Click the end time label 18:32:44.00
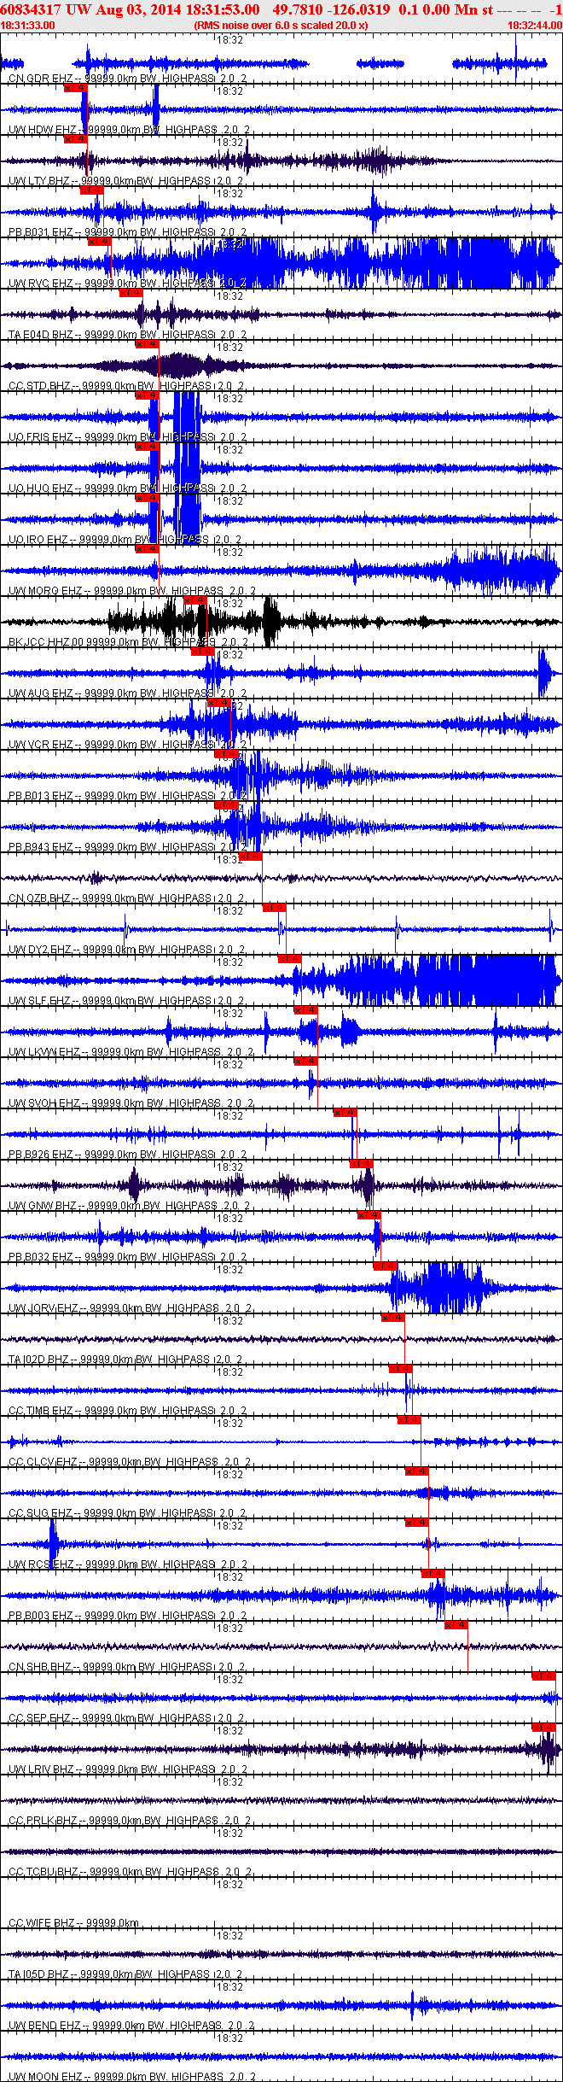 (535, 26)
